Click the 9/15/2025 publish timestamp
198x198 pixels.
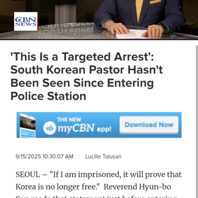tap(44, 156)
